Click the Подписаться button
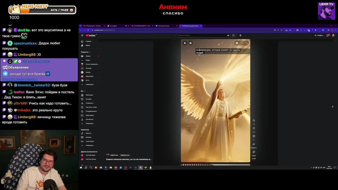 pos(125,155)
